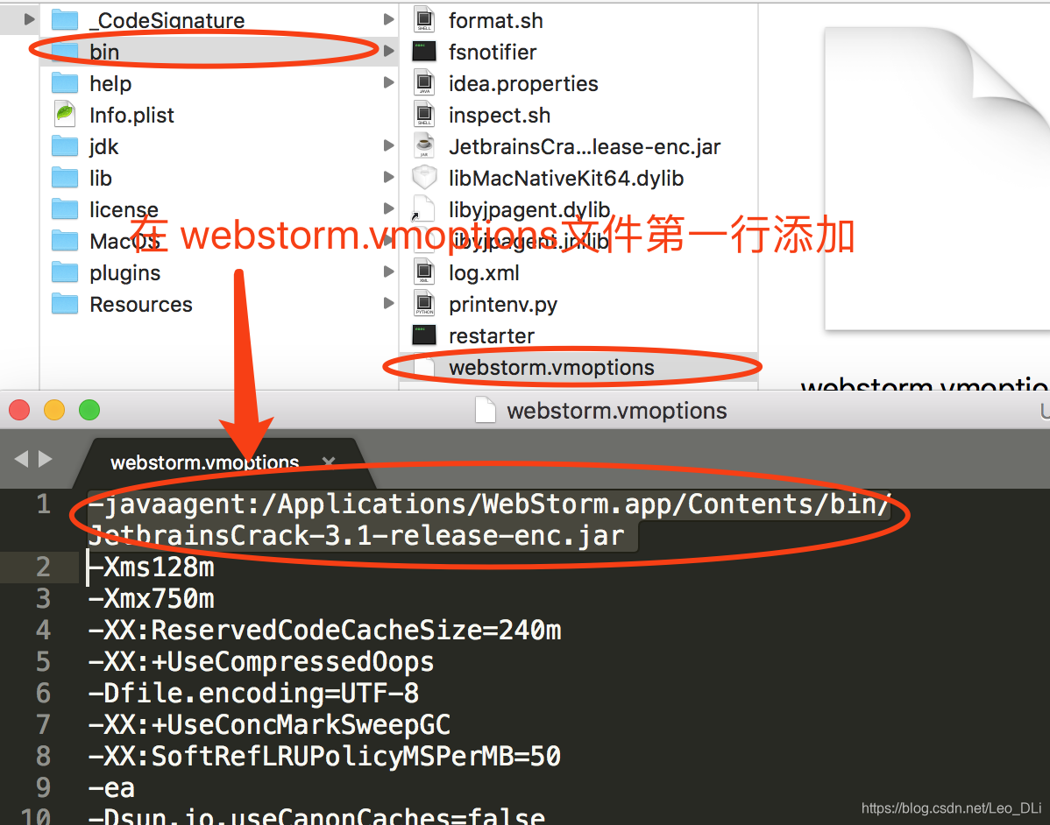Click the restarter executable icon
Image resolution: width=1050 pixels, height=825 pixels.
424,335
